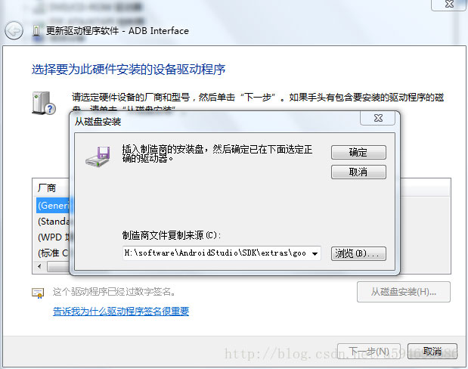This screenshot has width=468, height=369.
Task: Select the (WPD) manufacturer list item
Action: (53, 237)
